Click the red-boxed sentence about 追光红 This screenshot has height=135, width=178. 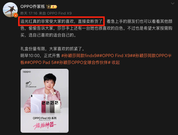(x=61, y=21)
